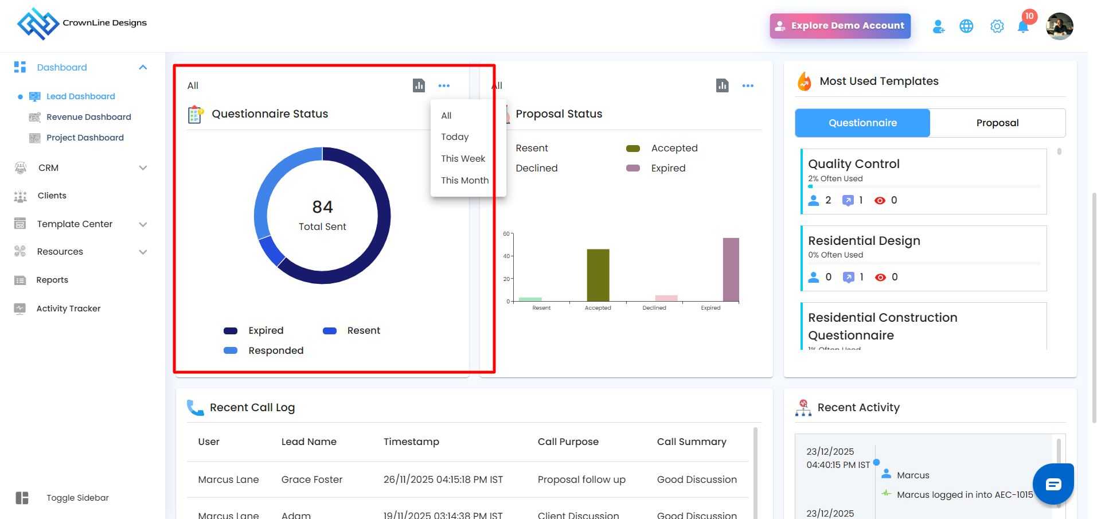Switch to the Proposal templates tab
The height and width of the screenshot is (519, 1101).
tap(997, 123)
